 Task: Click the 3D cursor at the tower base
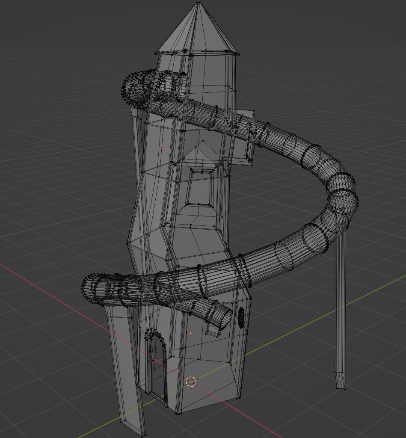click(x=191, y=382)
